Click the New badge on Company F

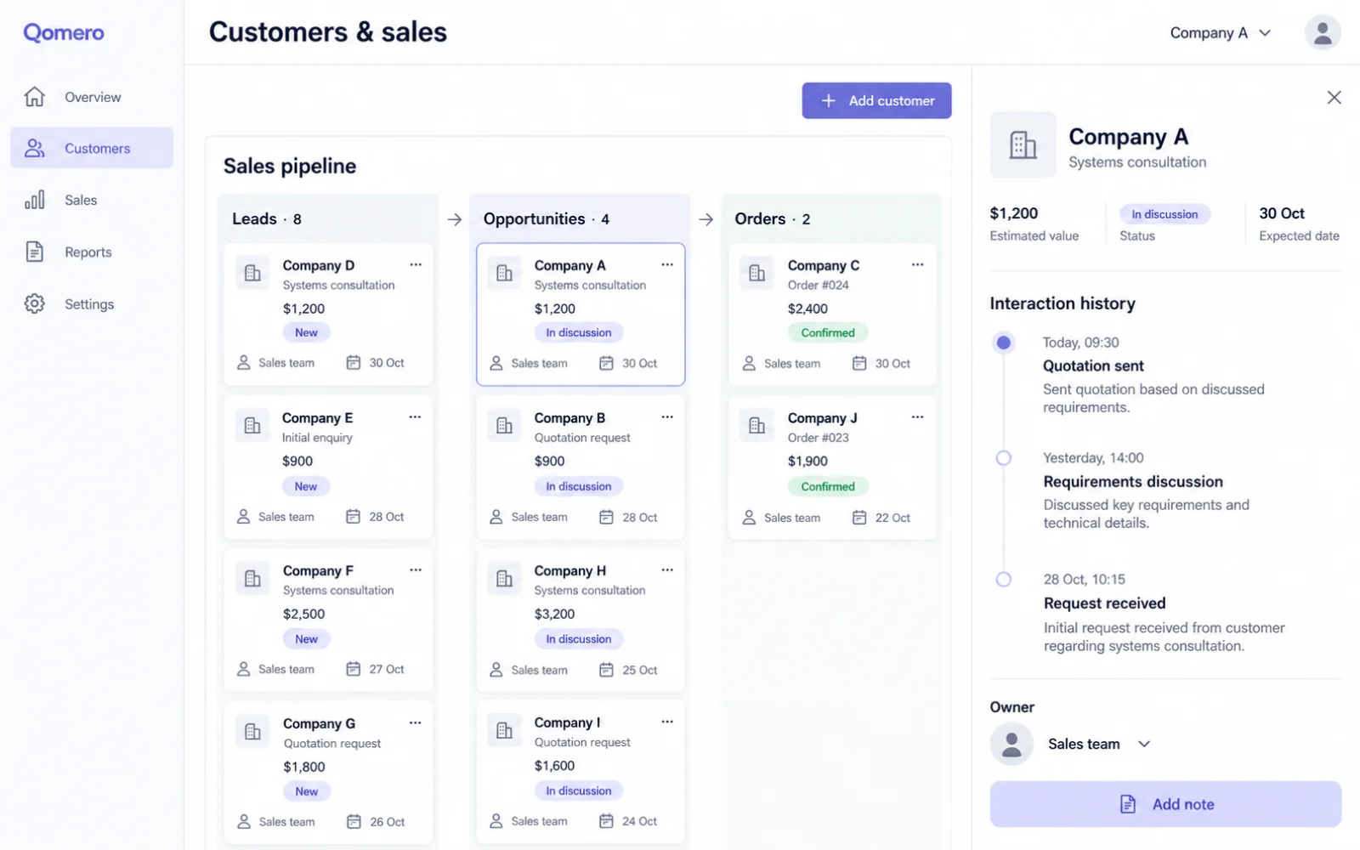306,639
